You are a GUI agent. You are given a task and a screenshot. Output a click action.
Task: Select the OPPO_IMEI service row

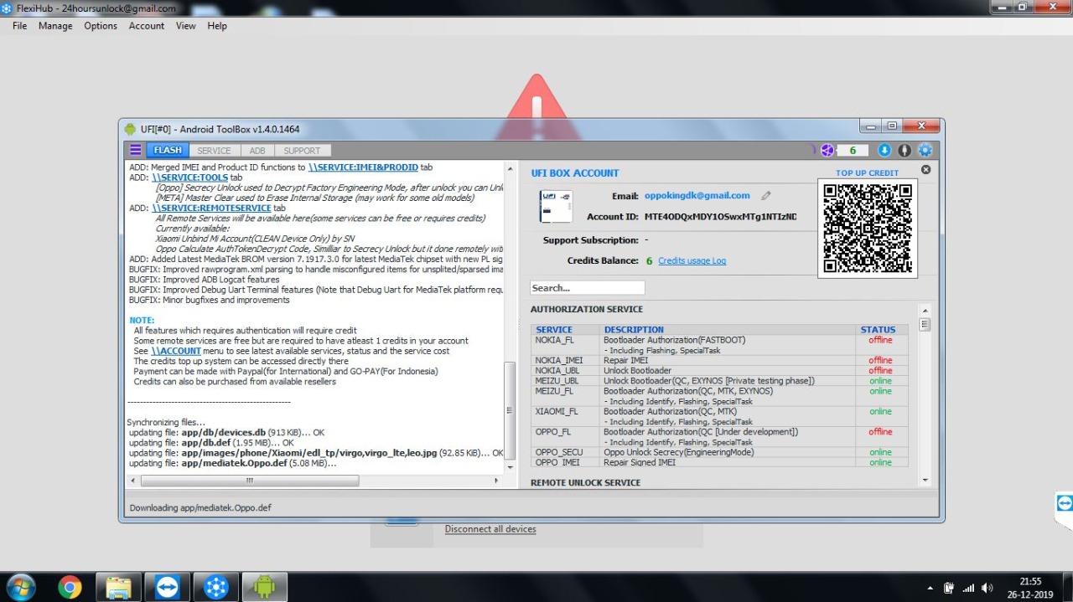pos(720,461)
